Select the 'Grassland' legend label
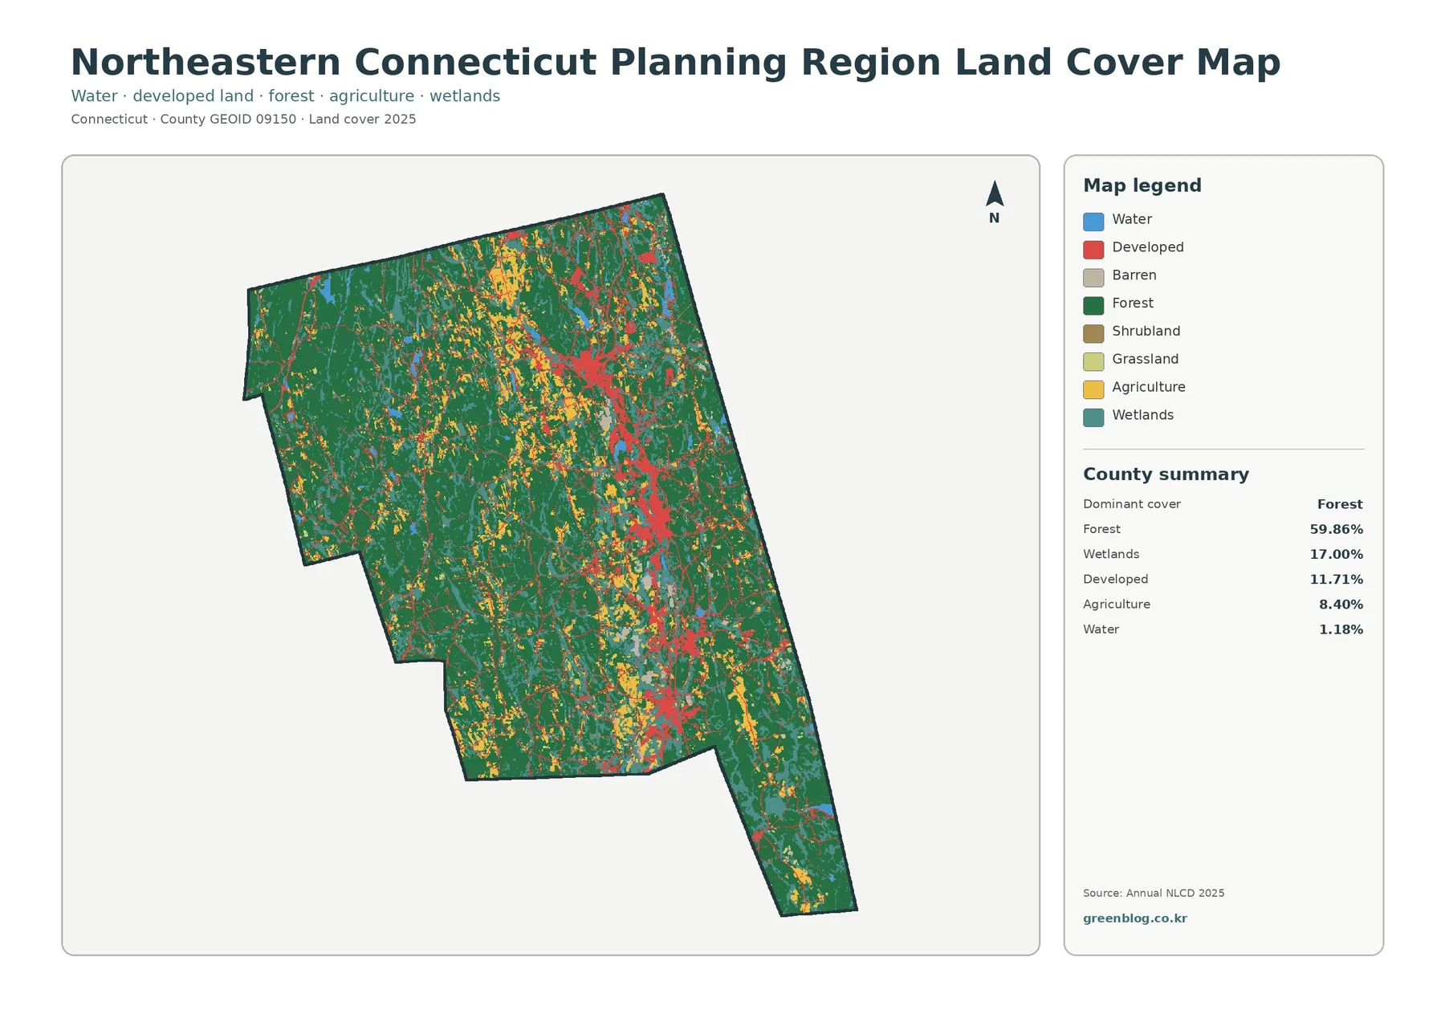Viewport: 1445px width, 1022px height. (1146, 359)
